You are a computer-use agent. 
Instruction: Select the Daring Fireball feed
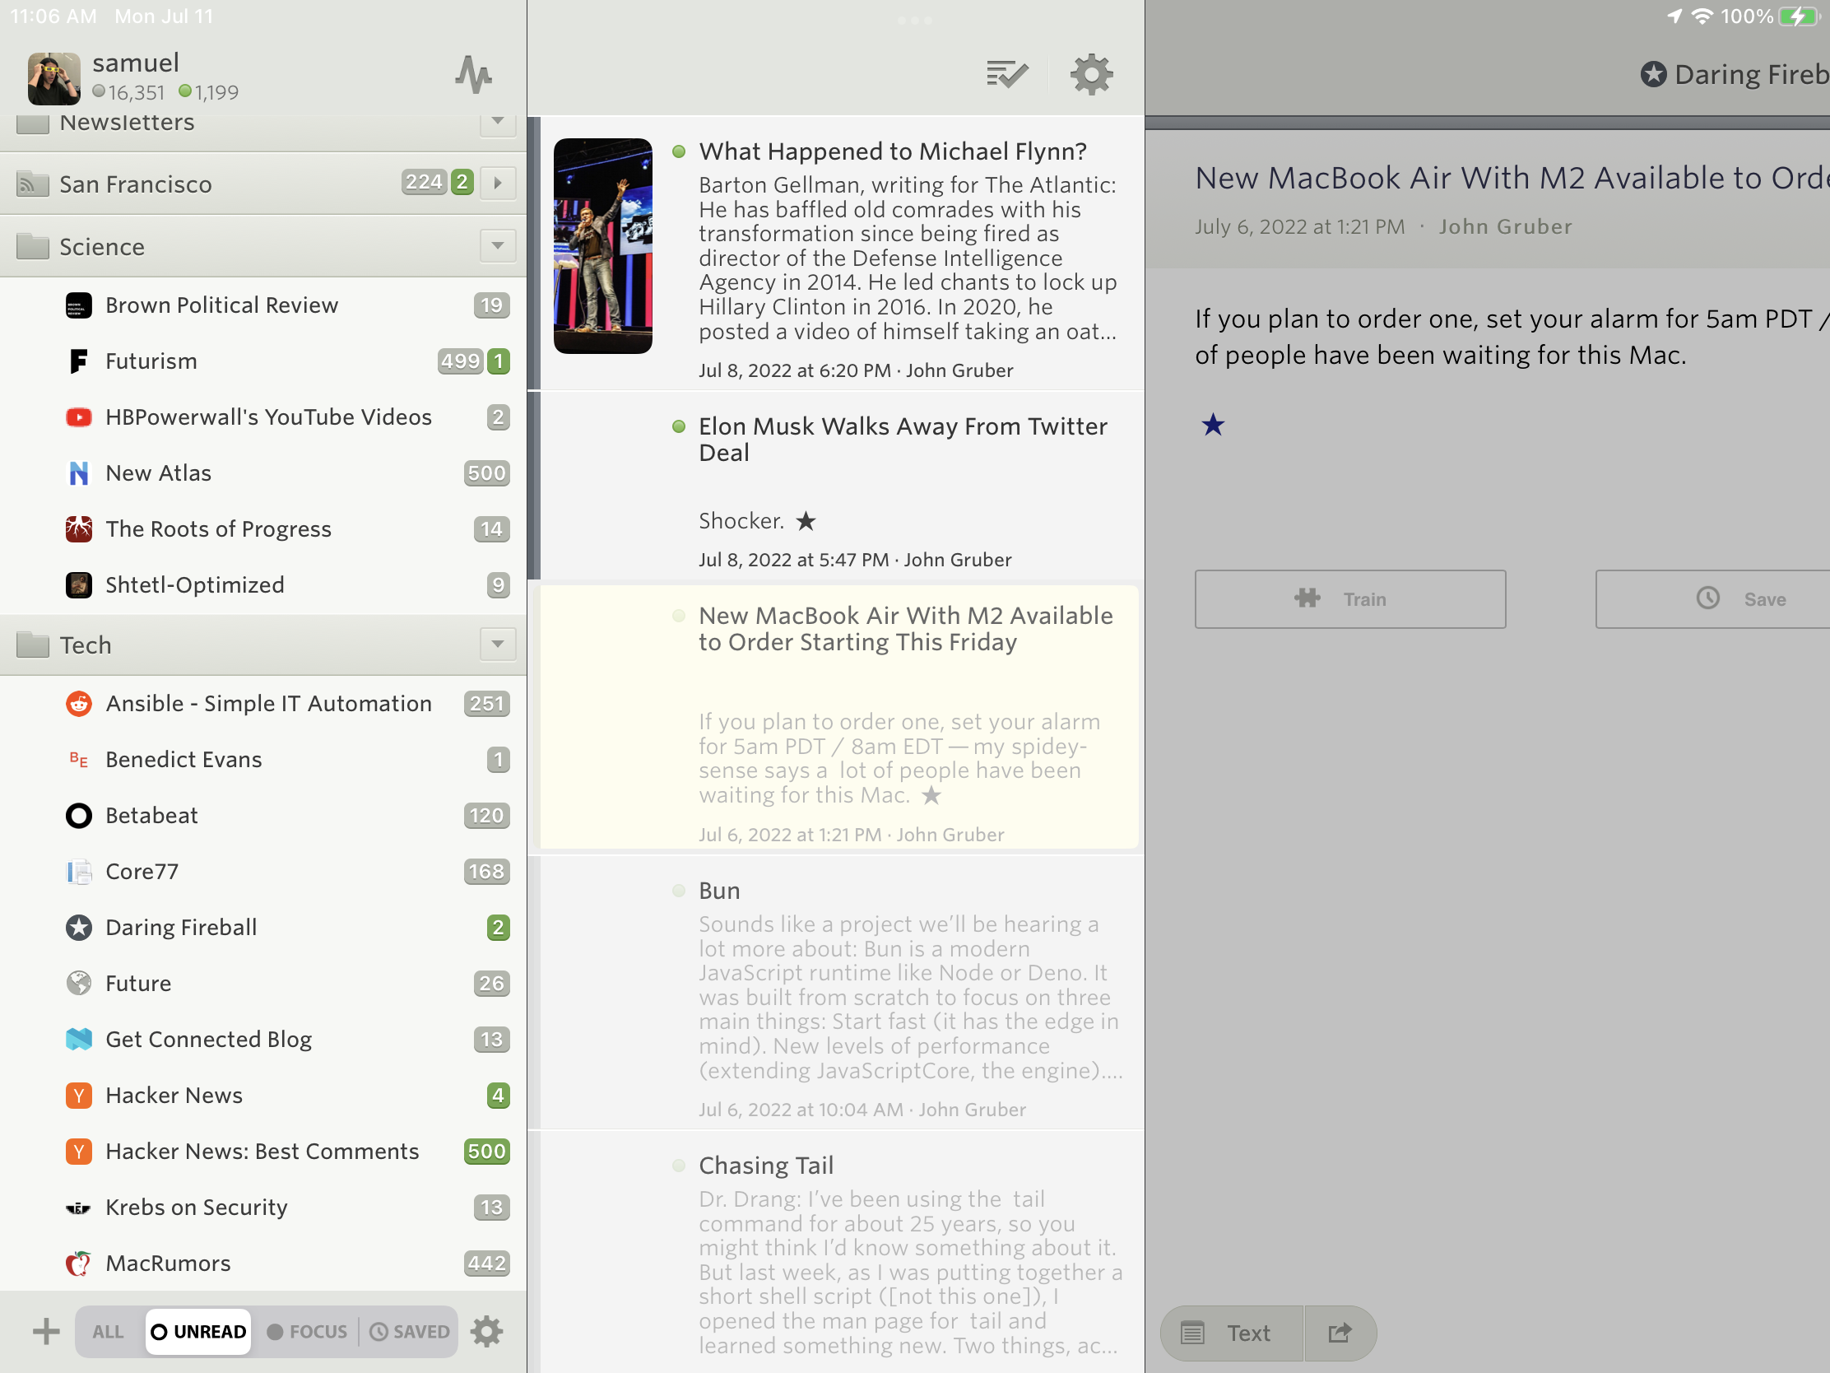coord(180,927)
